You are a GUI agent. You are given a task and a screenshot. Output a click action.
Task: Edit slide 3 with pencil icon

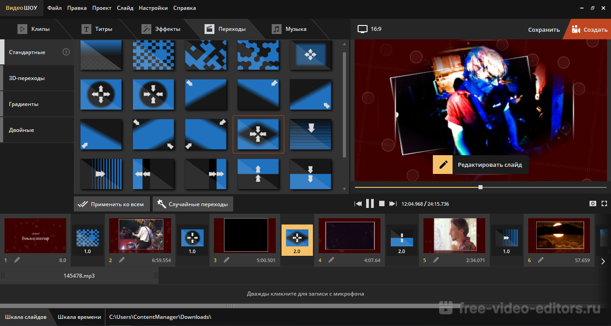(x=226, y=260)
